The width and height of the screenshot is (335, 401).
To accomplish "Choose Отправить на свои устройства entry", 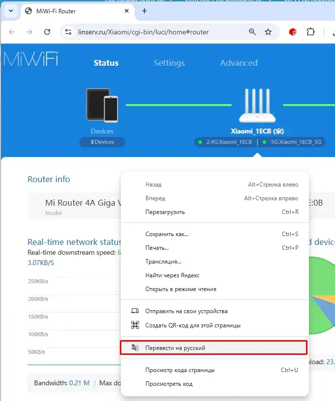I will pos(215,311).
